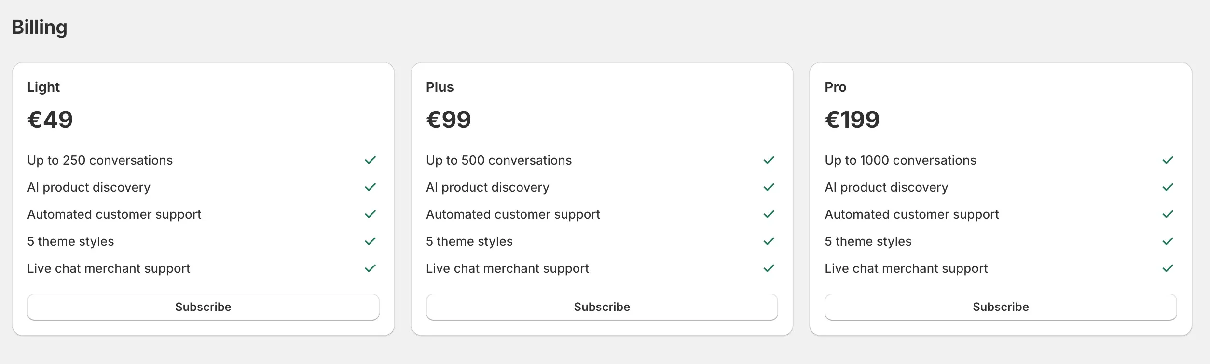Click the €199 price on the Pro card
This screenshot has height=364, width=1210.
pos(852,119)
